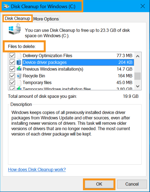This screenshot has width=150, height=192.
Task: Uncheck the Device driver packages checkbox
Action: click(12, 63)
